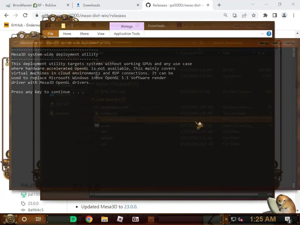300x225 pixels.
Task: Open 23.0.0 link in 'Updated Mesa3D' note
Action: 130,207
